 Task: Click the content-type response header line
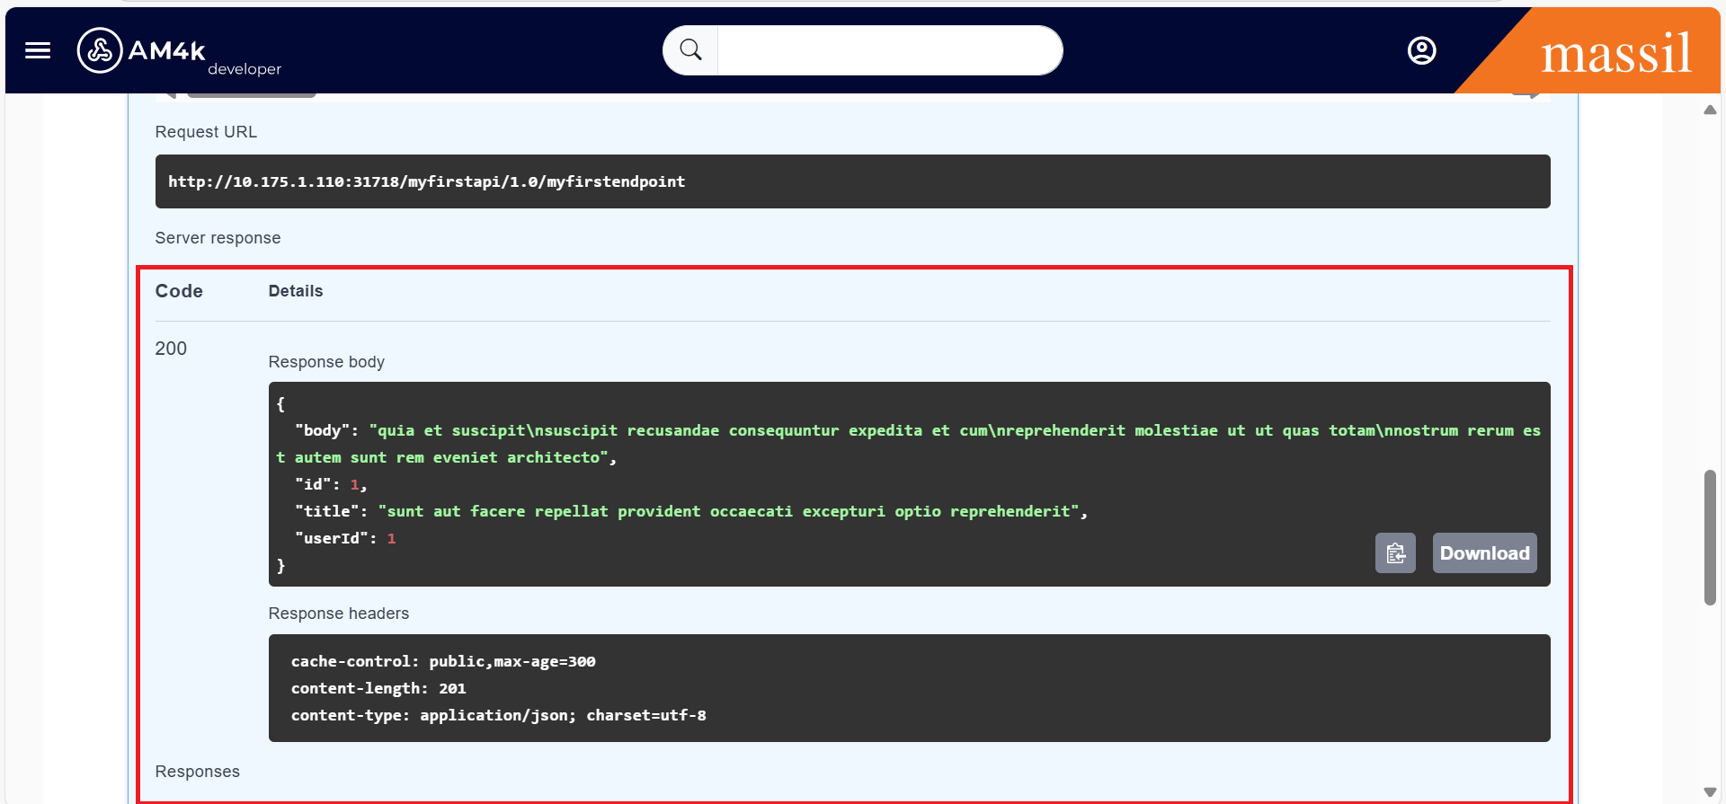coord(498,715)
